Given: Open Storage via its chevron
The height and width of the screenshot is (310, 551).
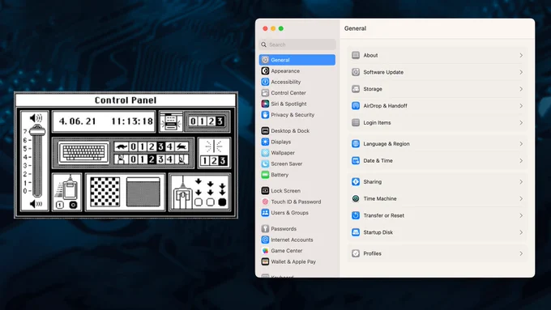Looking at the screenshot, I should click(x=521, y=89).
